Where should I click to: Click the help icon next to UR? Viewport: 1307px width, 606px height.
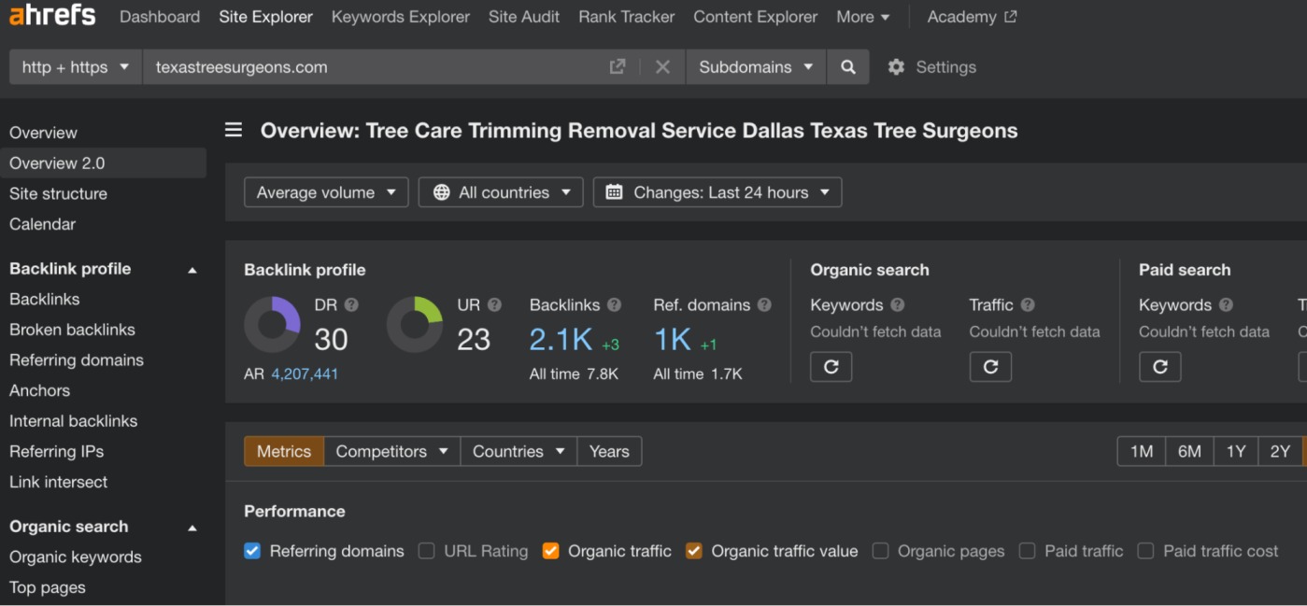point(494,304)
